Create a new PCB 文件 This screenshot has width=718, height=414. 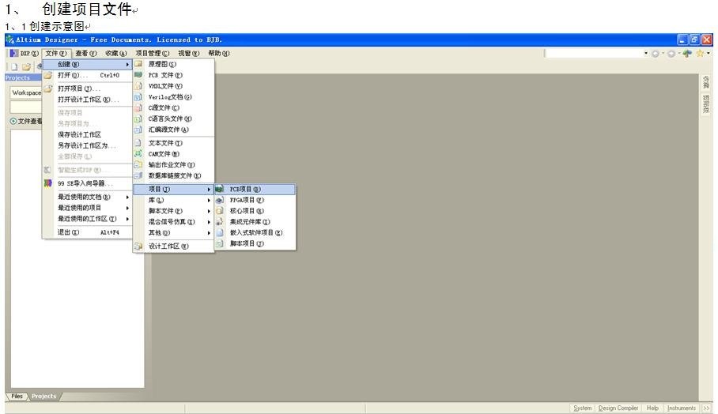173,75
